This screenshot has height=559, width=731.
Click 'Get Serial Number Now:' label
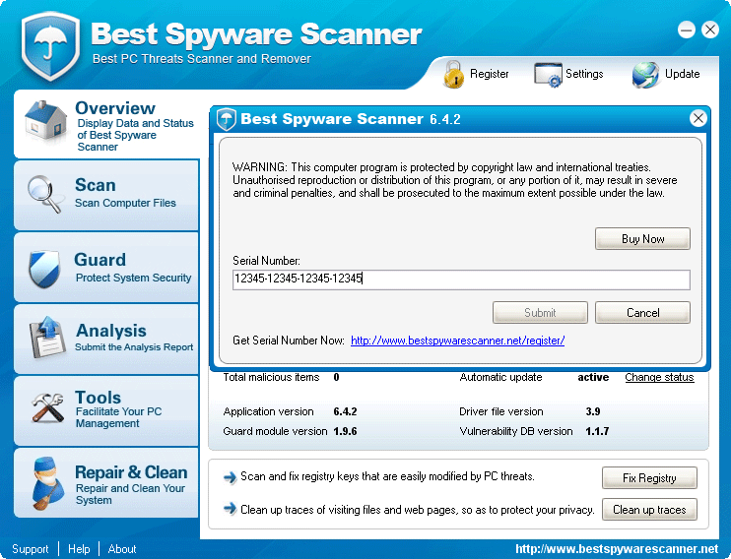[289, 341]
